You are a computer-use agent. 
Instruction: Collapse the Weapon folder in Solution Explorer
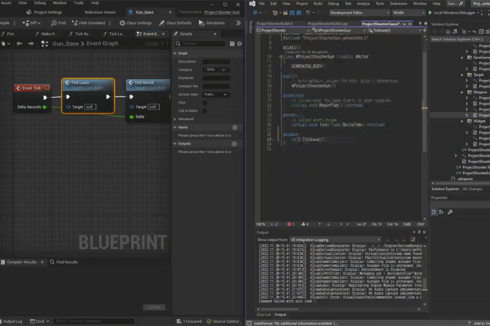click(x=462, y=92)
